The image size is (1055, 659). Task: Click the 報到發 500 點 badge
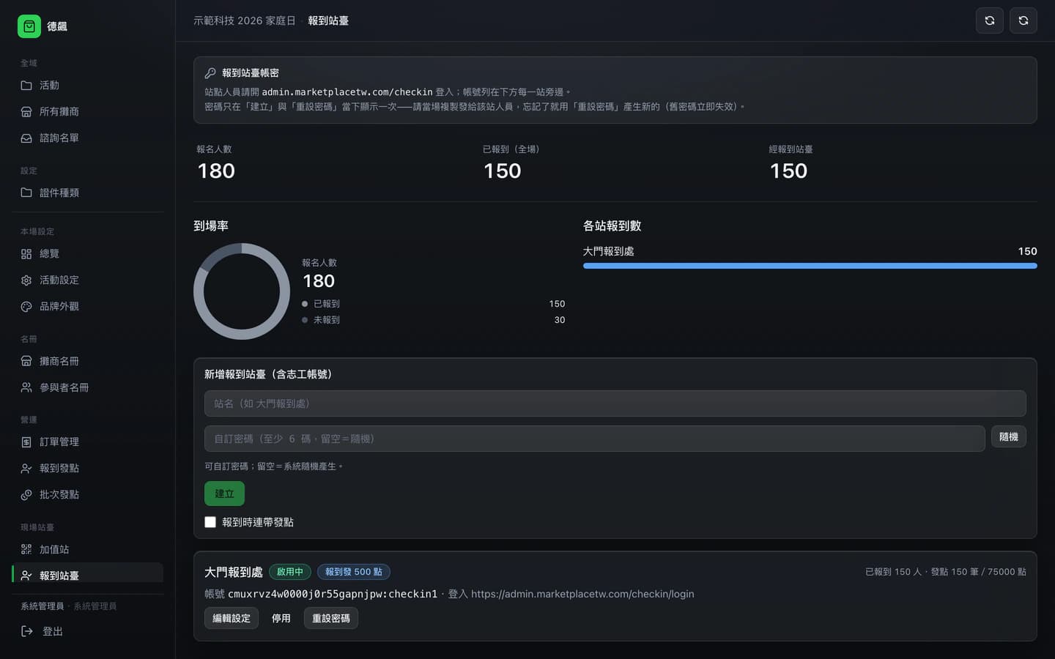(354, 572)
